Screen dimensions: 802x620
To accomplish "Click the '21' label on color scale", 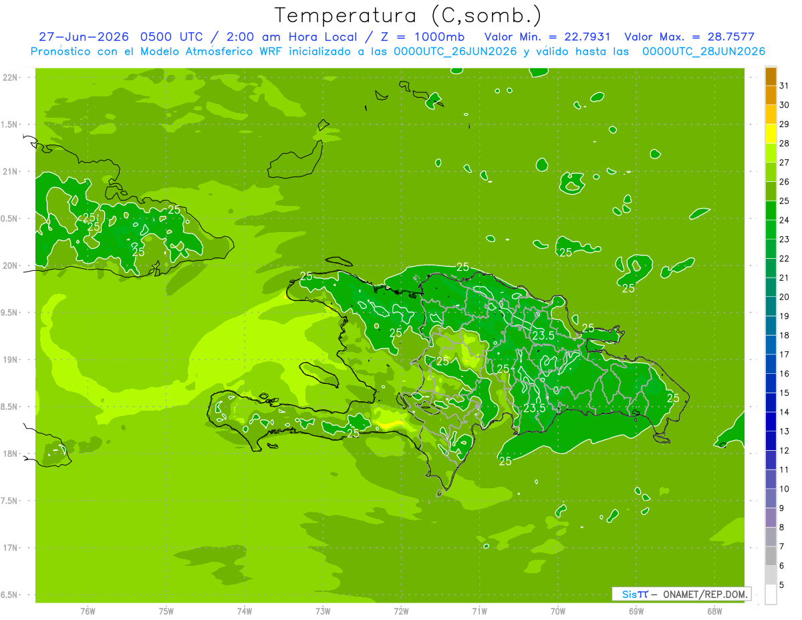I will [x=785, y=278].
